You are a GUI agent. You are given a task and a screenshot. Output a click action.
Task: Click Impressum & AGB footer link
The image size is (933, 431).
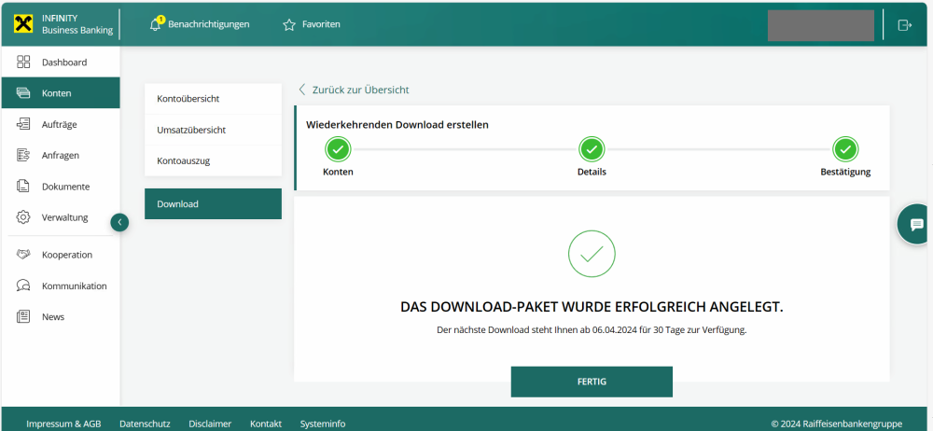coord(63,424)
